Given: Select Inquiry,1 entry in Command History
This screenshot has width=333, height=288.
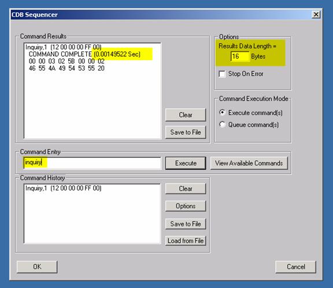Looking at the screenshot, I should coord(63,188).
